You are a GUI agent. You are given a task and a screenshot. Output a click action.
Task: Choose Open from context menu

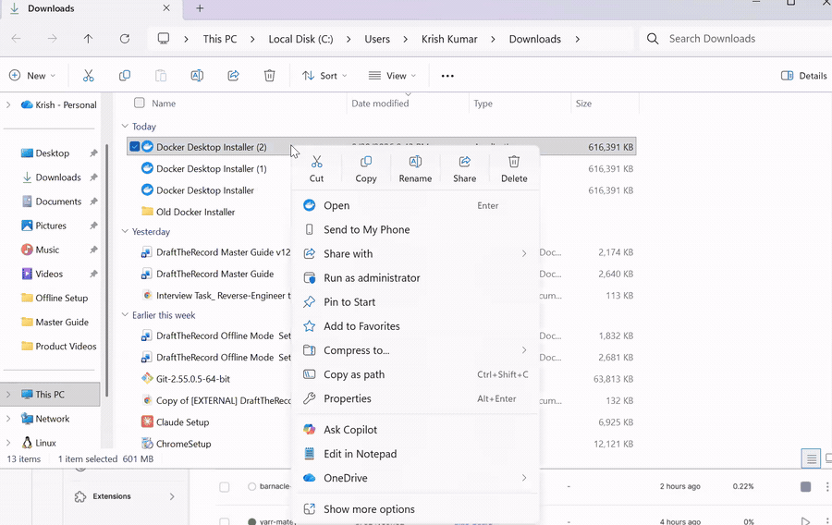tap(416, 205)
